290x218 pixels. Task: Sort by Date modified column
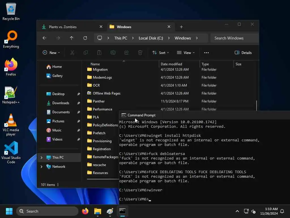(x=179, y=64)
